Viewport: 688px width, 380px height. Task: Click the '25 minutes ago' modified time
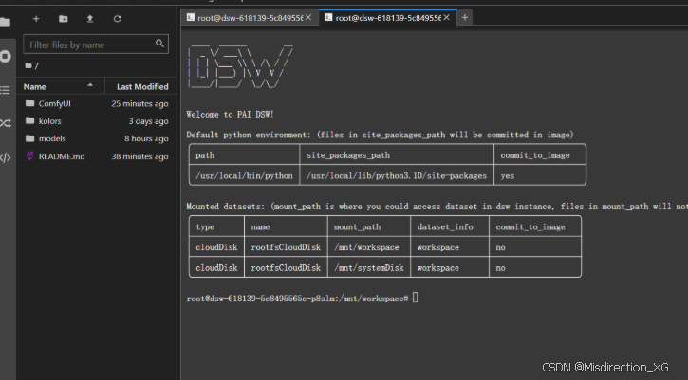point(139,104)
